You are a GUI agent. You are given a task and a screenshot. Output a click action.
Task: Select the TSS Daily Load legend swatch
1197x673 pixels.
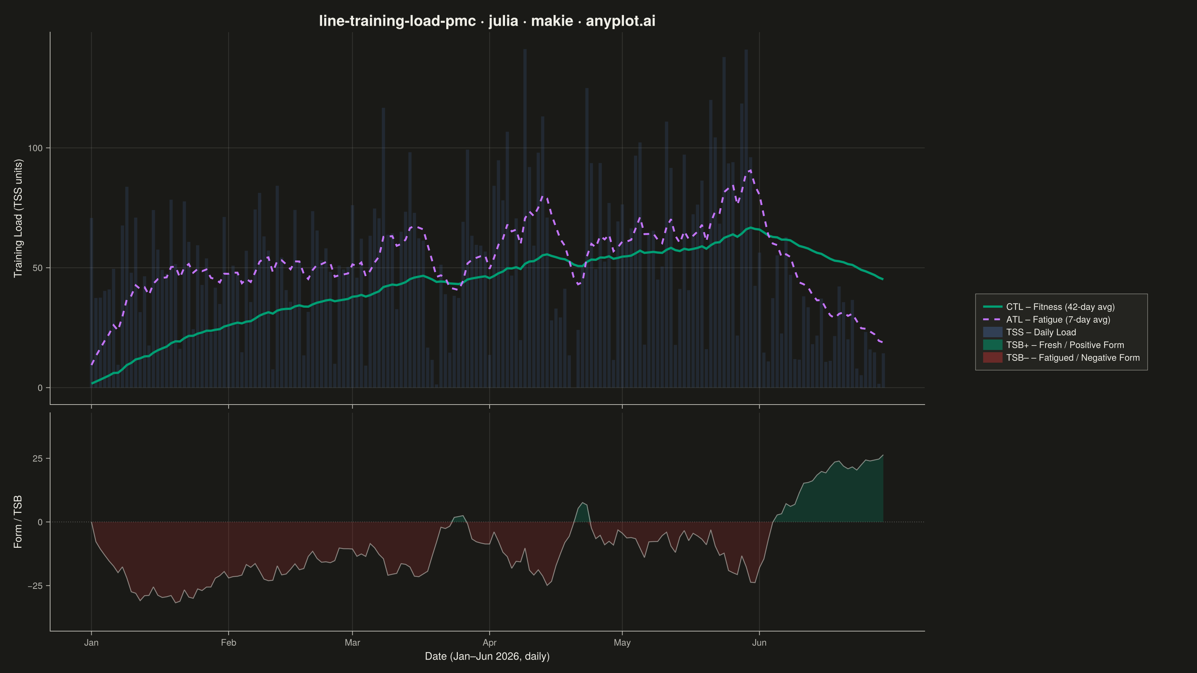[x=992, y=332]
